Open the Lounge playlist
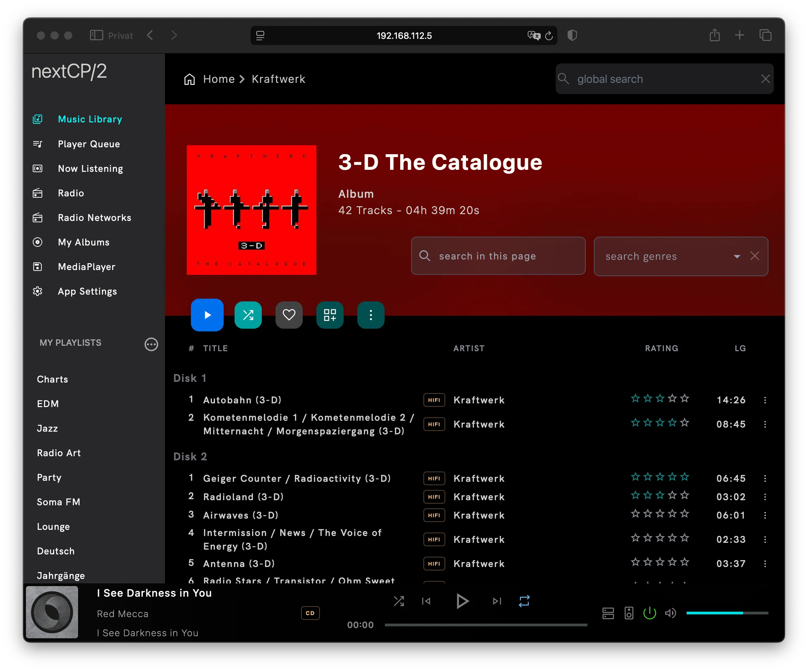808x671 pixels. tap(53, 527)
